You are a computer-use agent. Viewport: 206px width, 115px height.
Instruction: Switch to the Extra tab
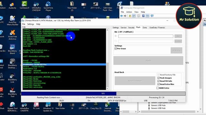click(145, 27)
